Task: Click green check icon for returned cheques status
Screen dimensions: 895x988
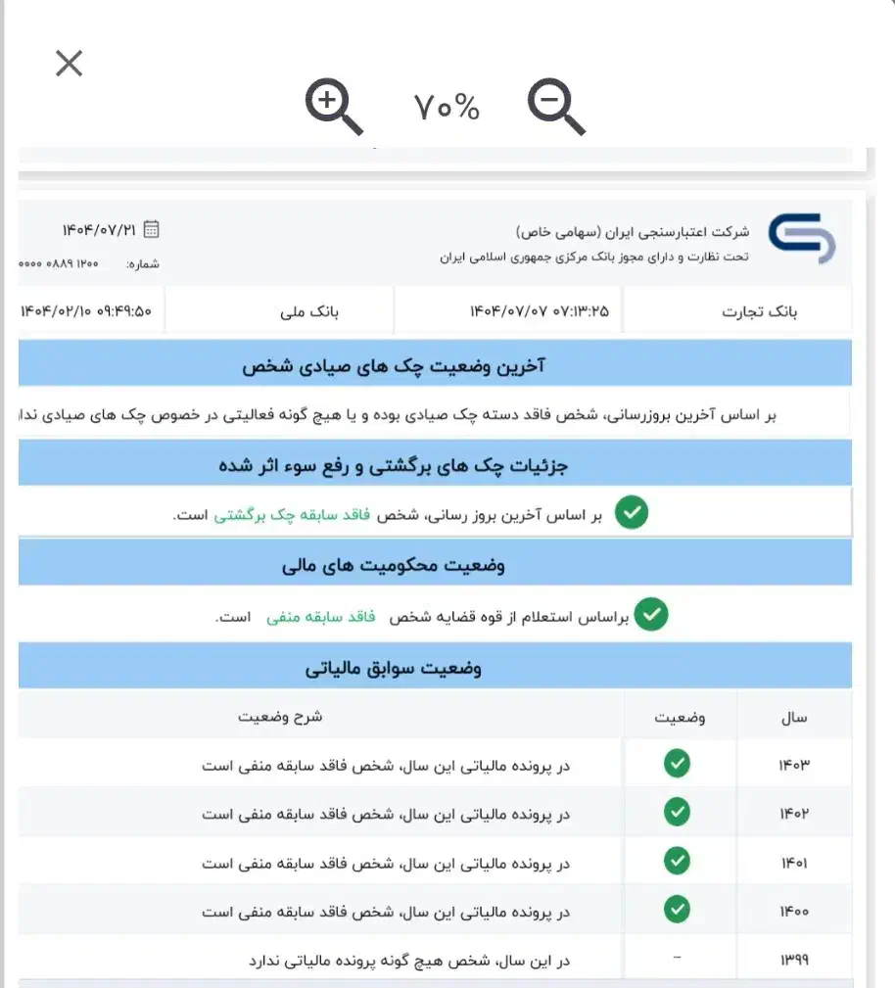Action: 632,513
